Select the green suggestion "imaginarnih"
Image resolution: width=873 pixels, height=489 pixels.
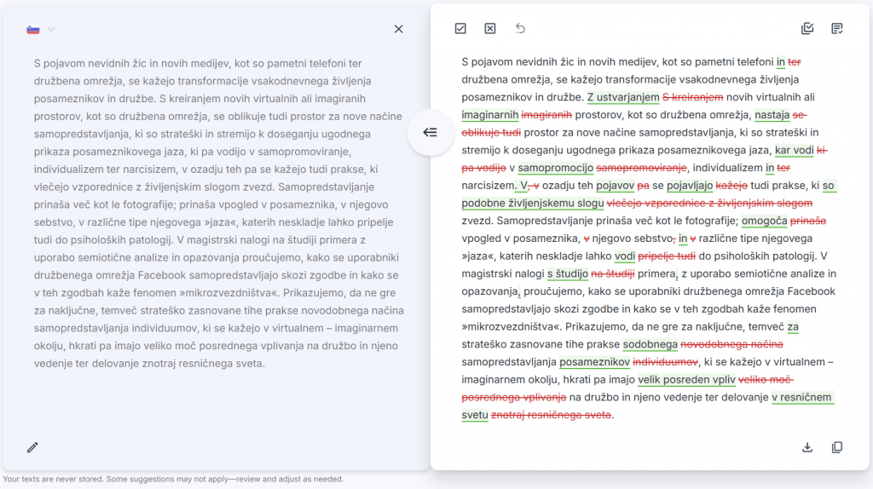coord(489,115)
